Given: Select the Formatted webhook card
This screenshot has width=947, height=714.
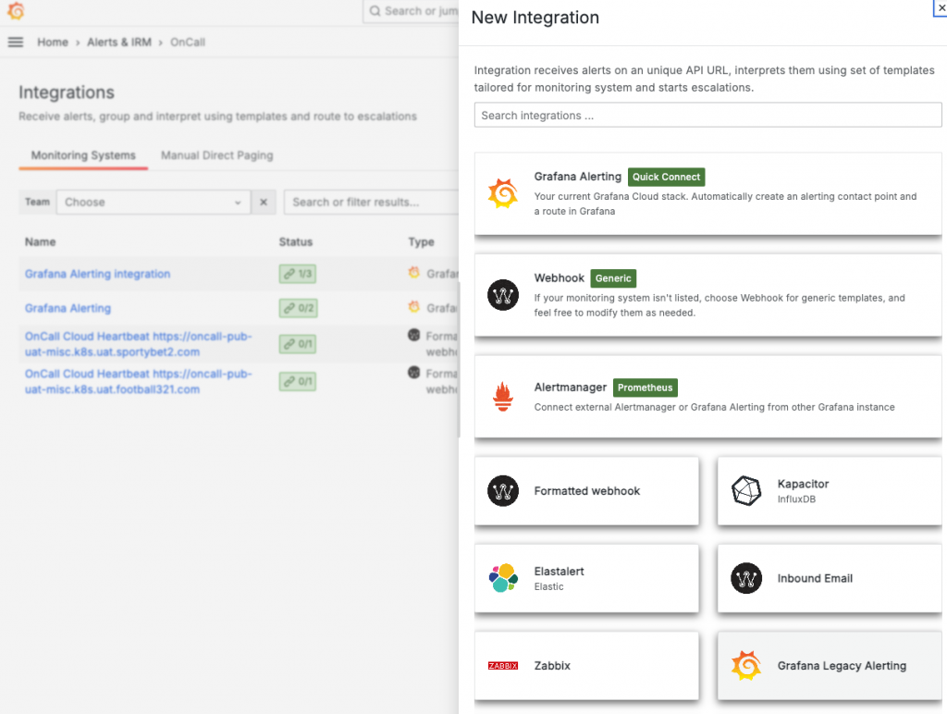Looking at the screenshot, I should point(586,490).
